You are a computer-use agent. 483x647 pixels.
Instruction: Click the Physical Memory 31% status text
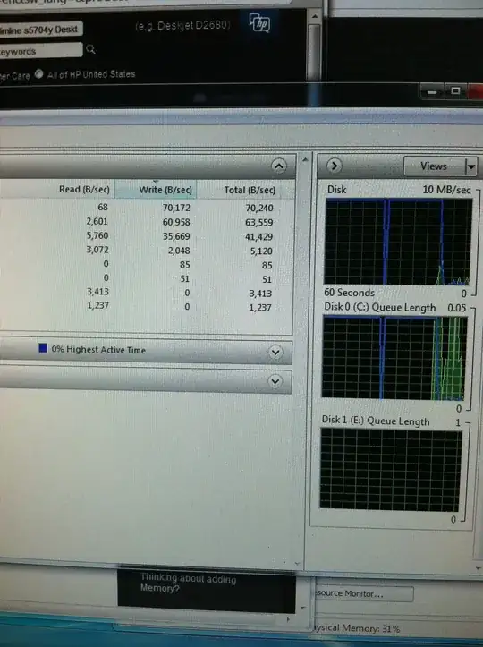tap(356, 628)
